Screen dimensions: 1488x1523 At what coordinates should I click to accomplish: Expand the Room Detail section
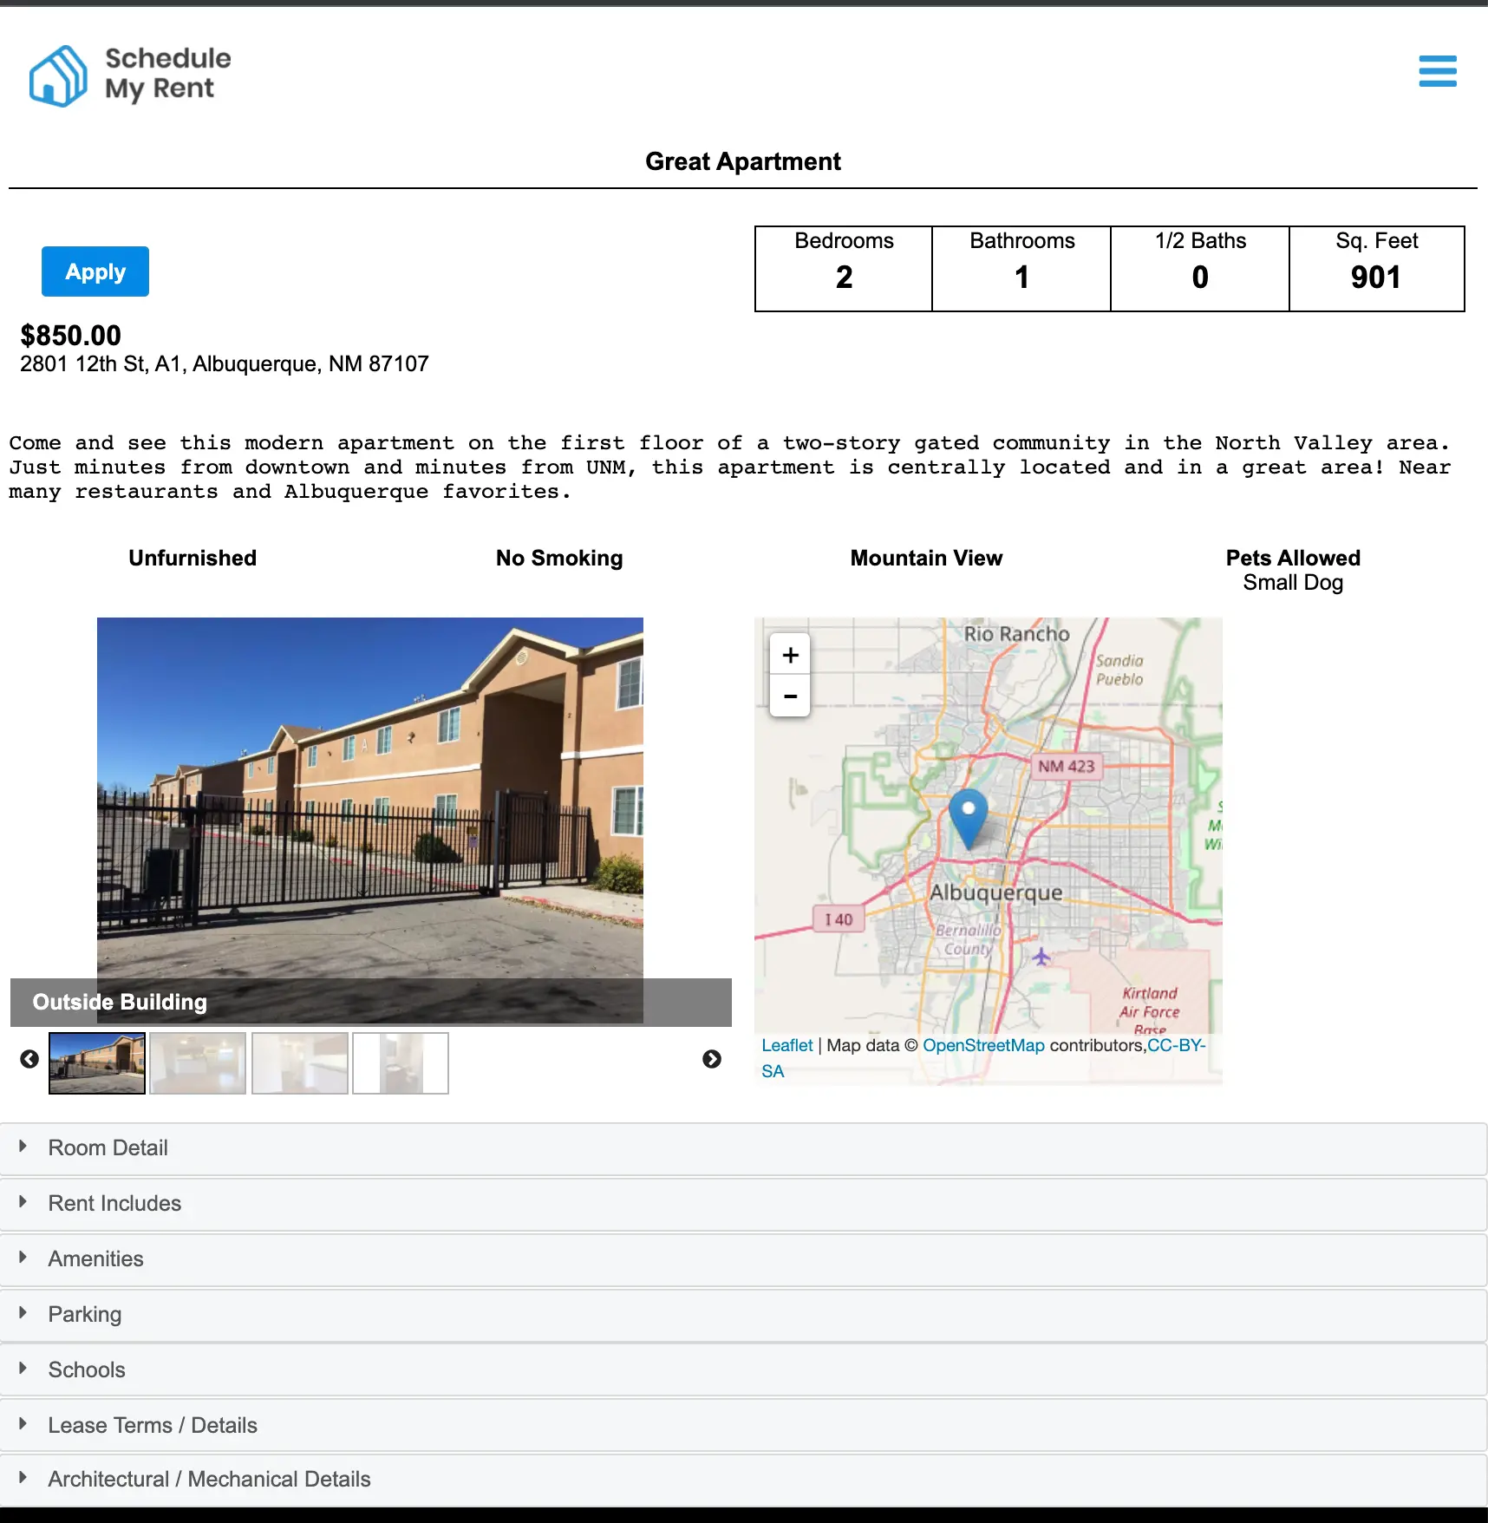108,1147
